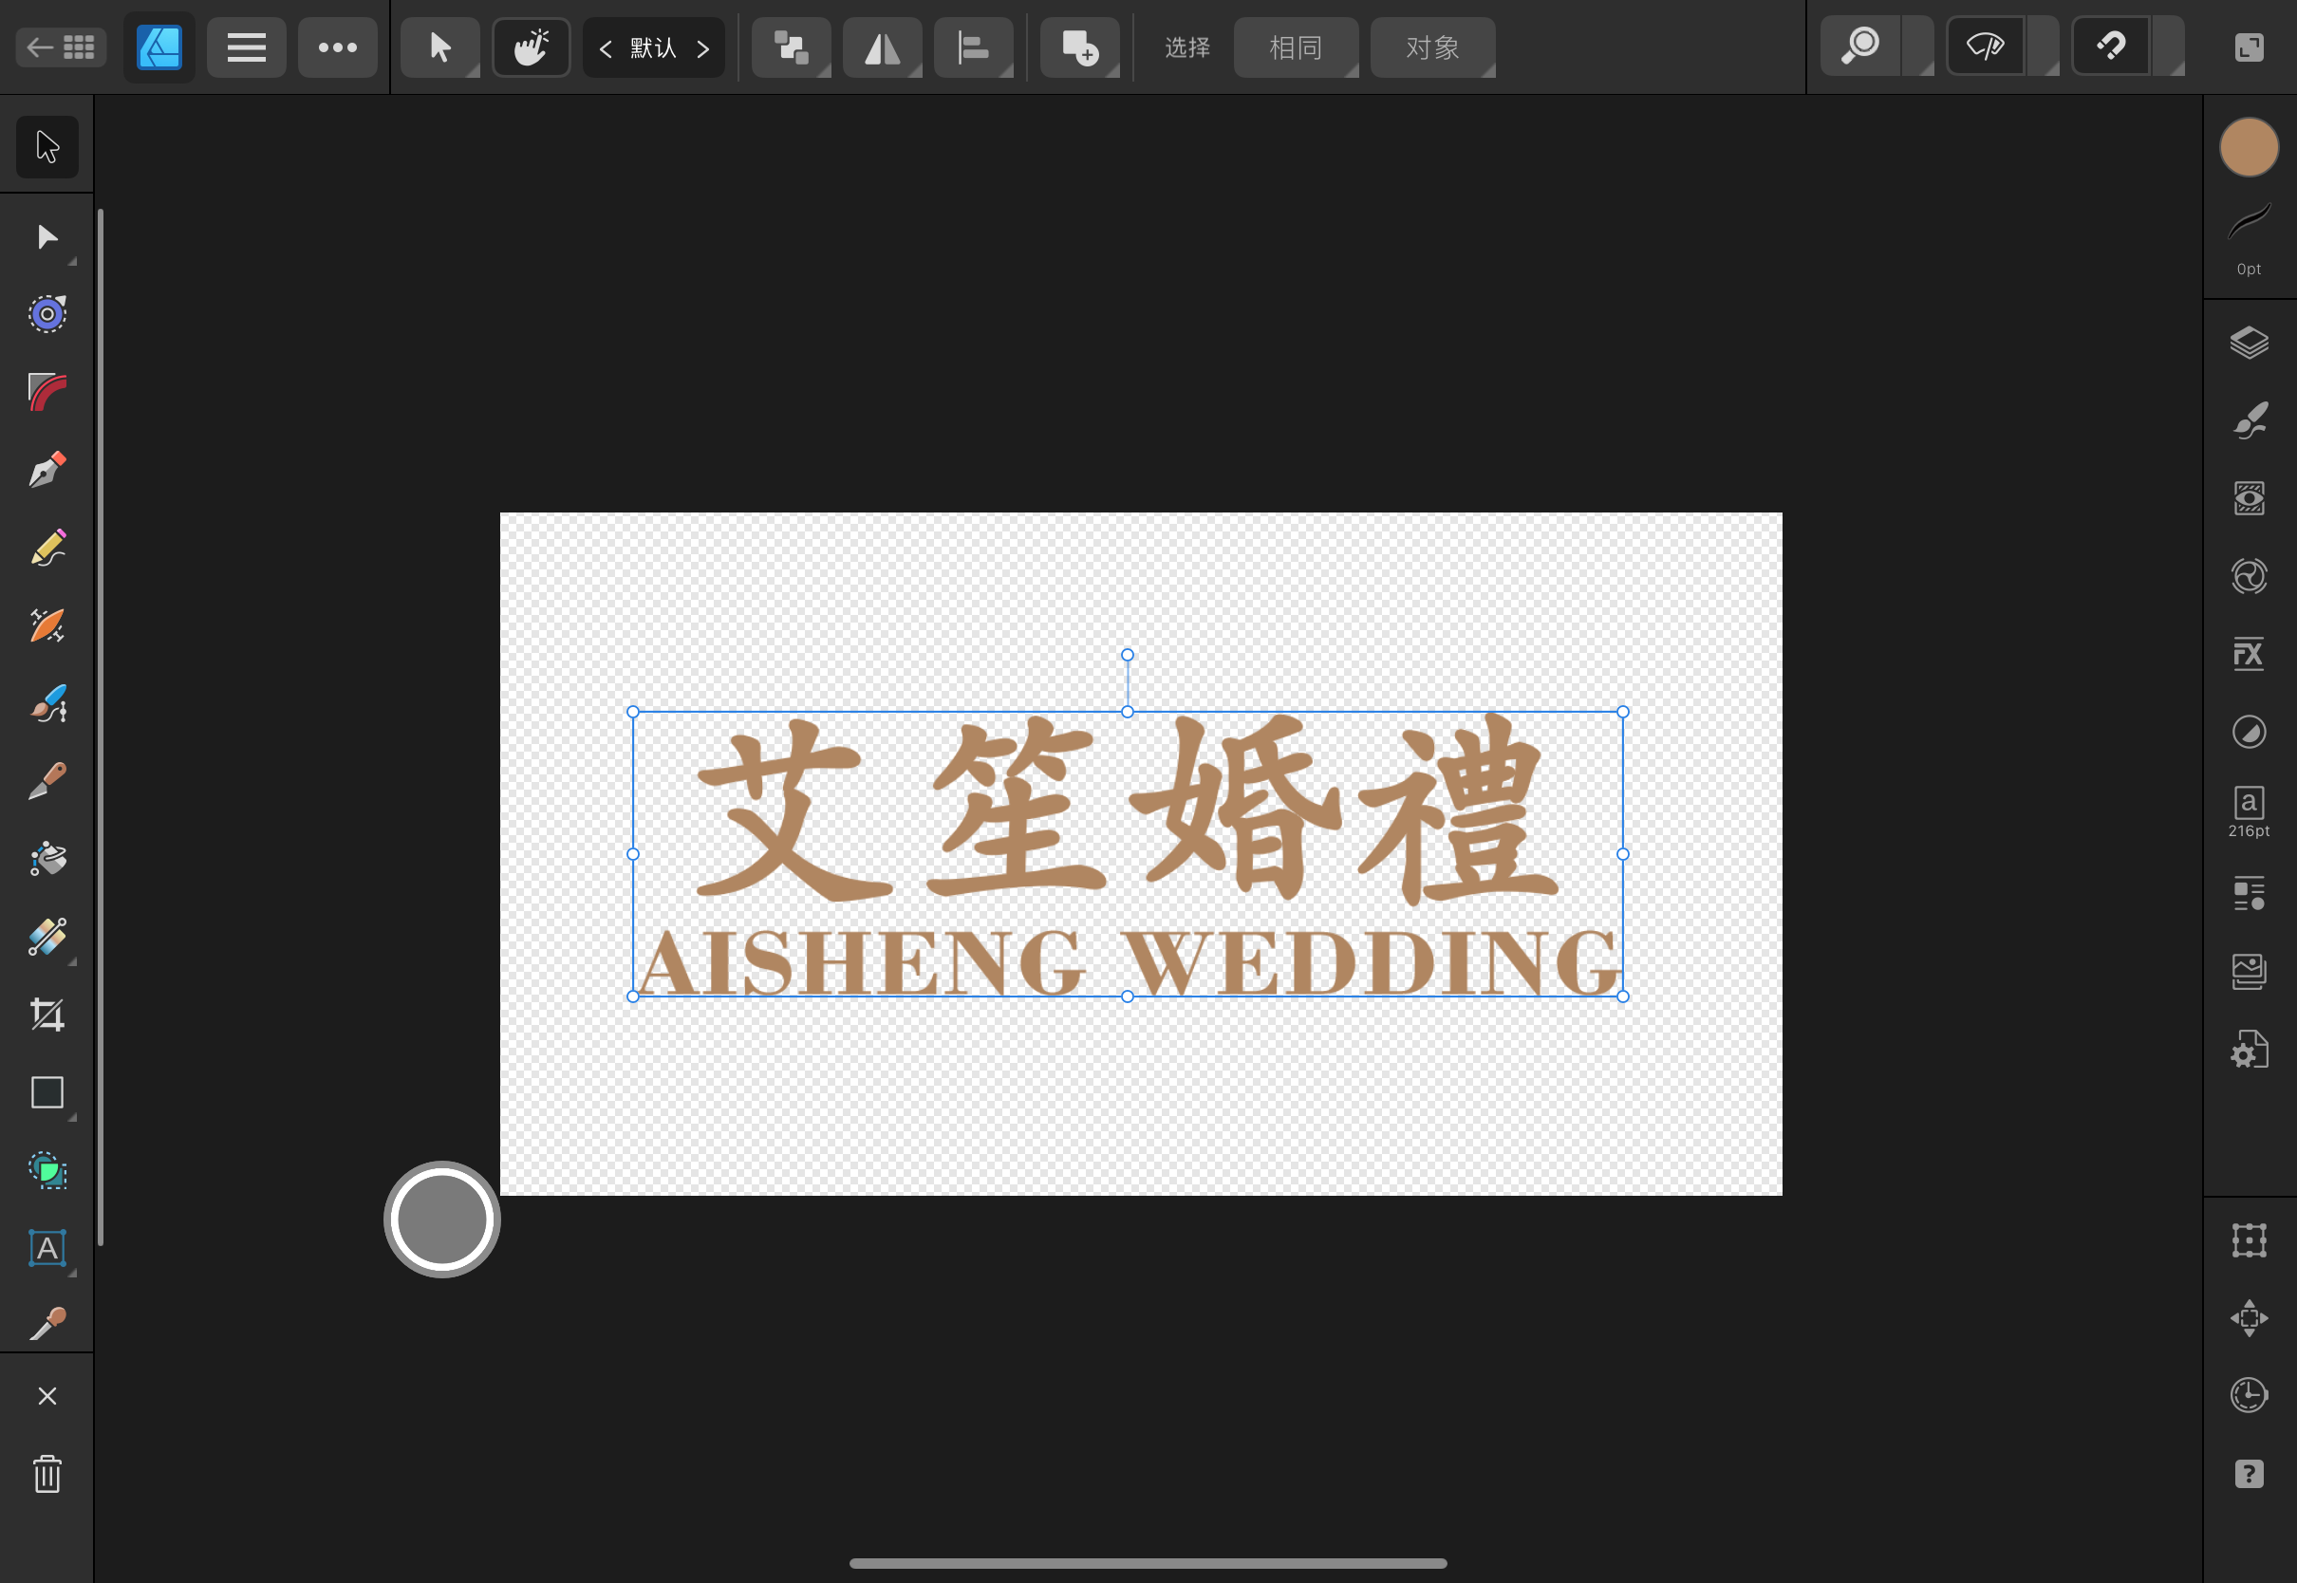Click the 对象 select object button
This screenshot has height=1583, width=2297.
tap(1431, 47)
